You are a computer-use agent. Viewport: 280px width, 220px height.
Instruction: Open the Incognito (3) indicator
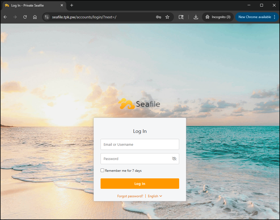tap(218, 17)
